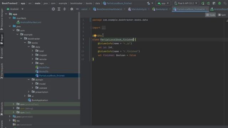This screenshot has height=128, width=228.
Task: Switch to AndroidManifest tab
Action: 219,9
